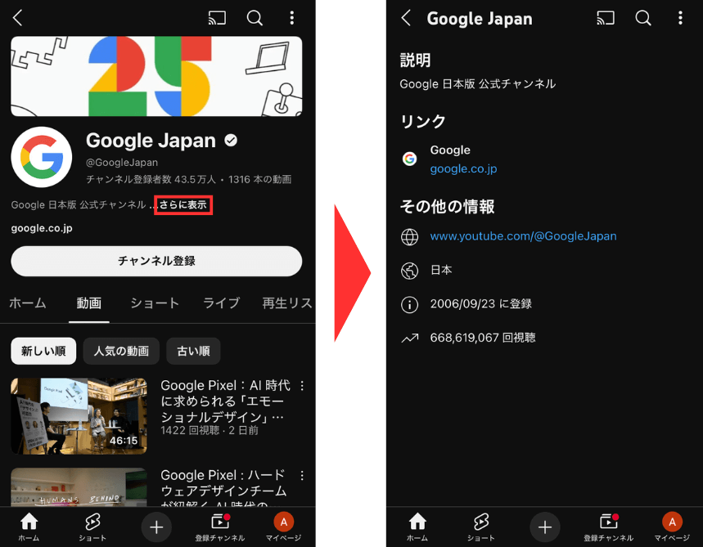Screen dimensions: 703x547
Task: Open the www.youtube.com/@GoogleJapan link
Action: click(x=523, y=236)
